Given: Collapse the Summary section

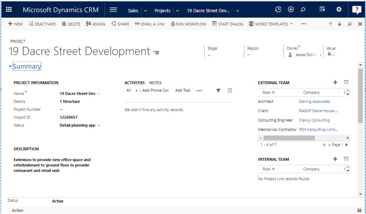Looking at the screenshot, I should tap(10, 66).
